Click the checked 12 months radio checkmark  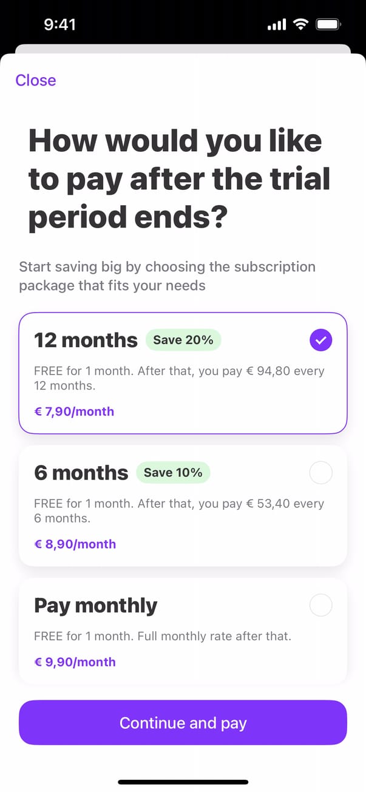coord(320,341)
